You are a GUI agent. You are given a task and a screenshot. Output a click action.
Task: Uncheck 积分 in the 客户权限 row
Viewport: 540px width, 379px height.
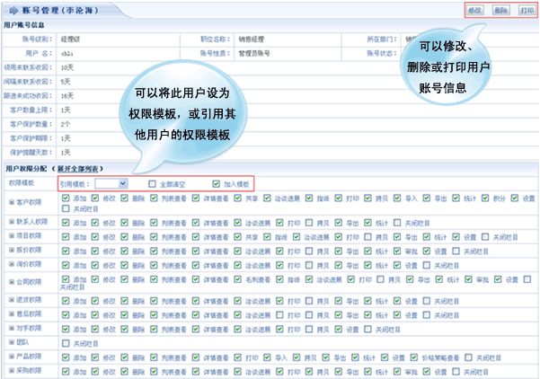485,198
